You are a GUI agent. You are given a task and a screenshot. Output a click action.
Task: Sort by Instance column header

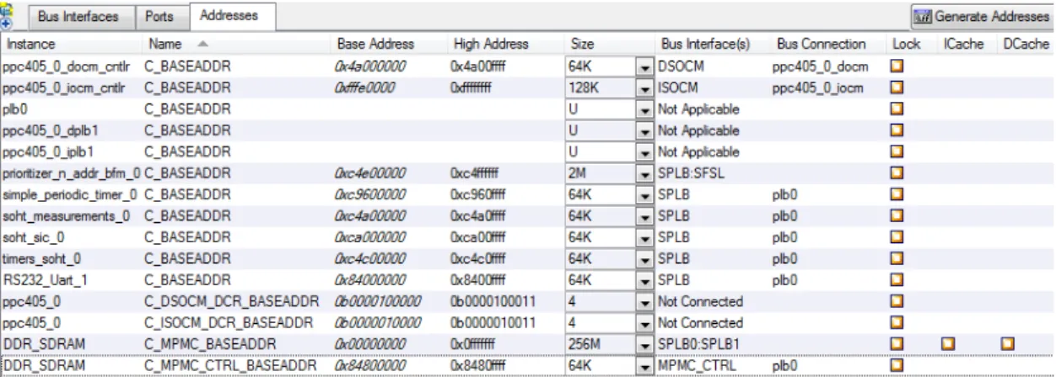click(x=31, y=44)
